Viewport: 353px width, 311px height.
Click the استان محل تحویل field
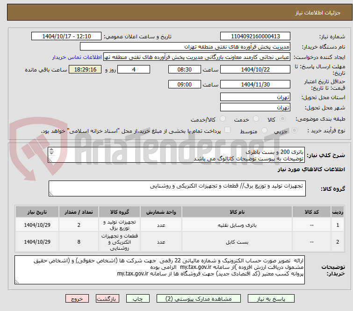[x=255, y=97]
